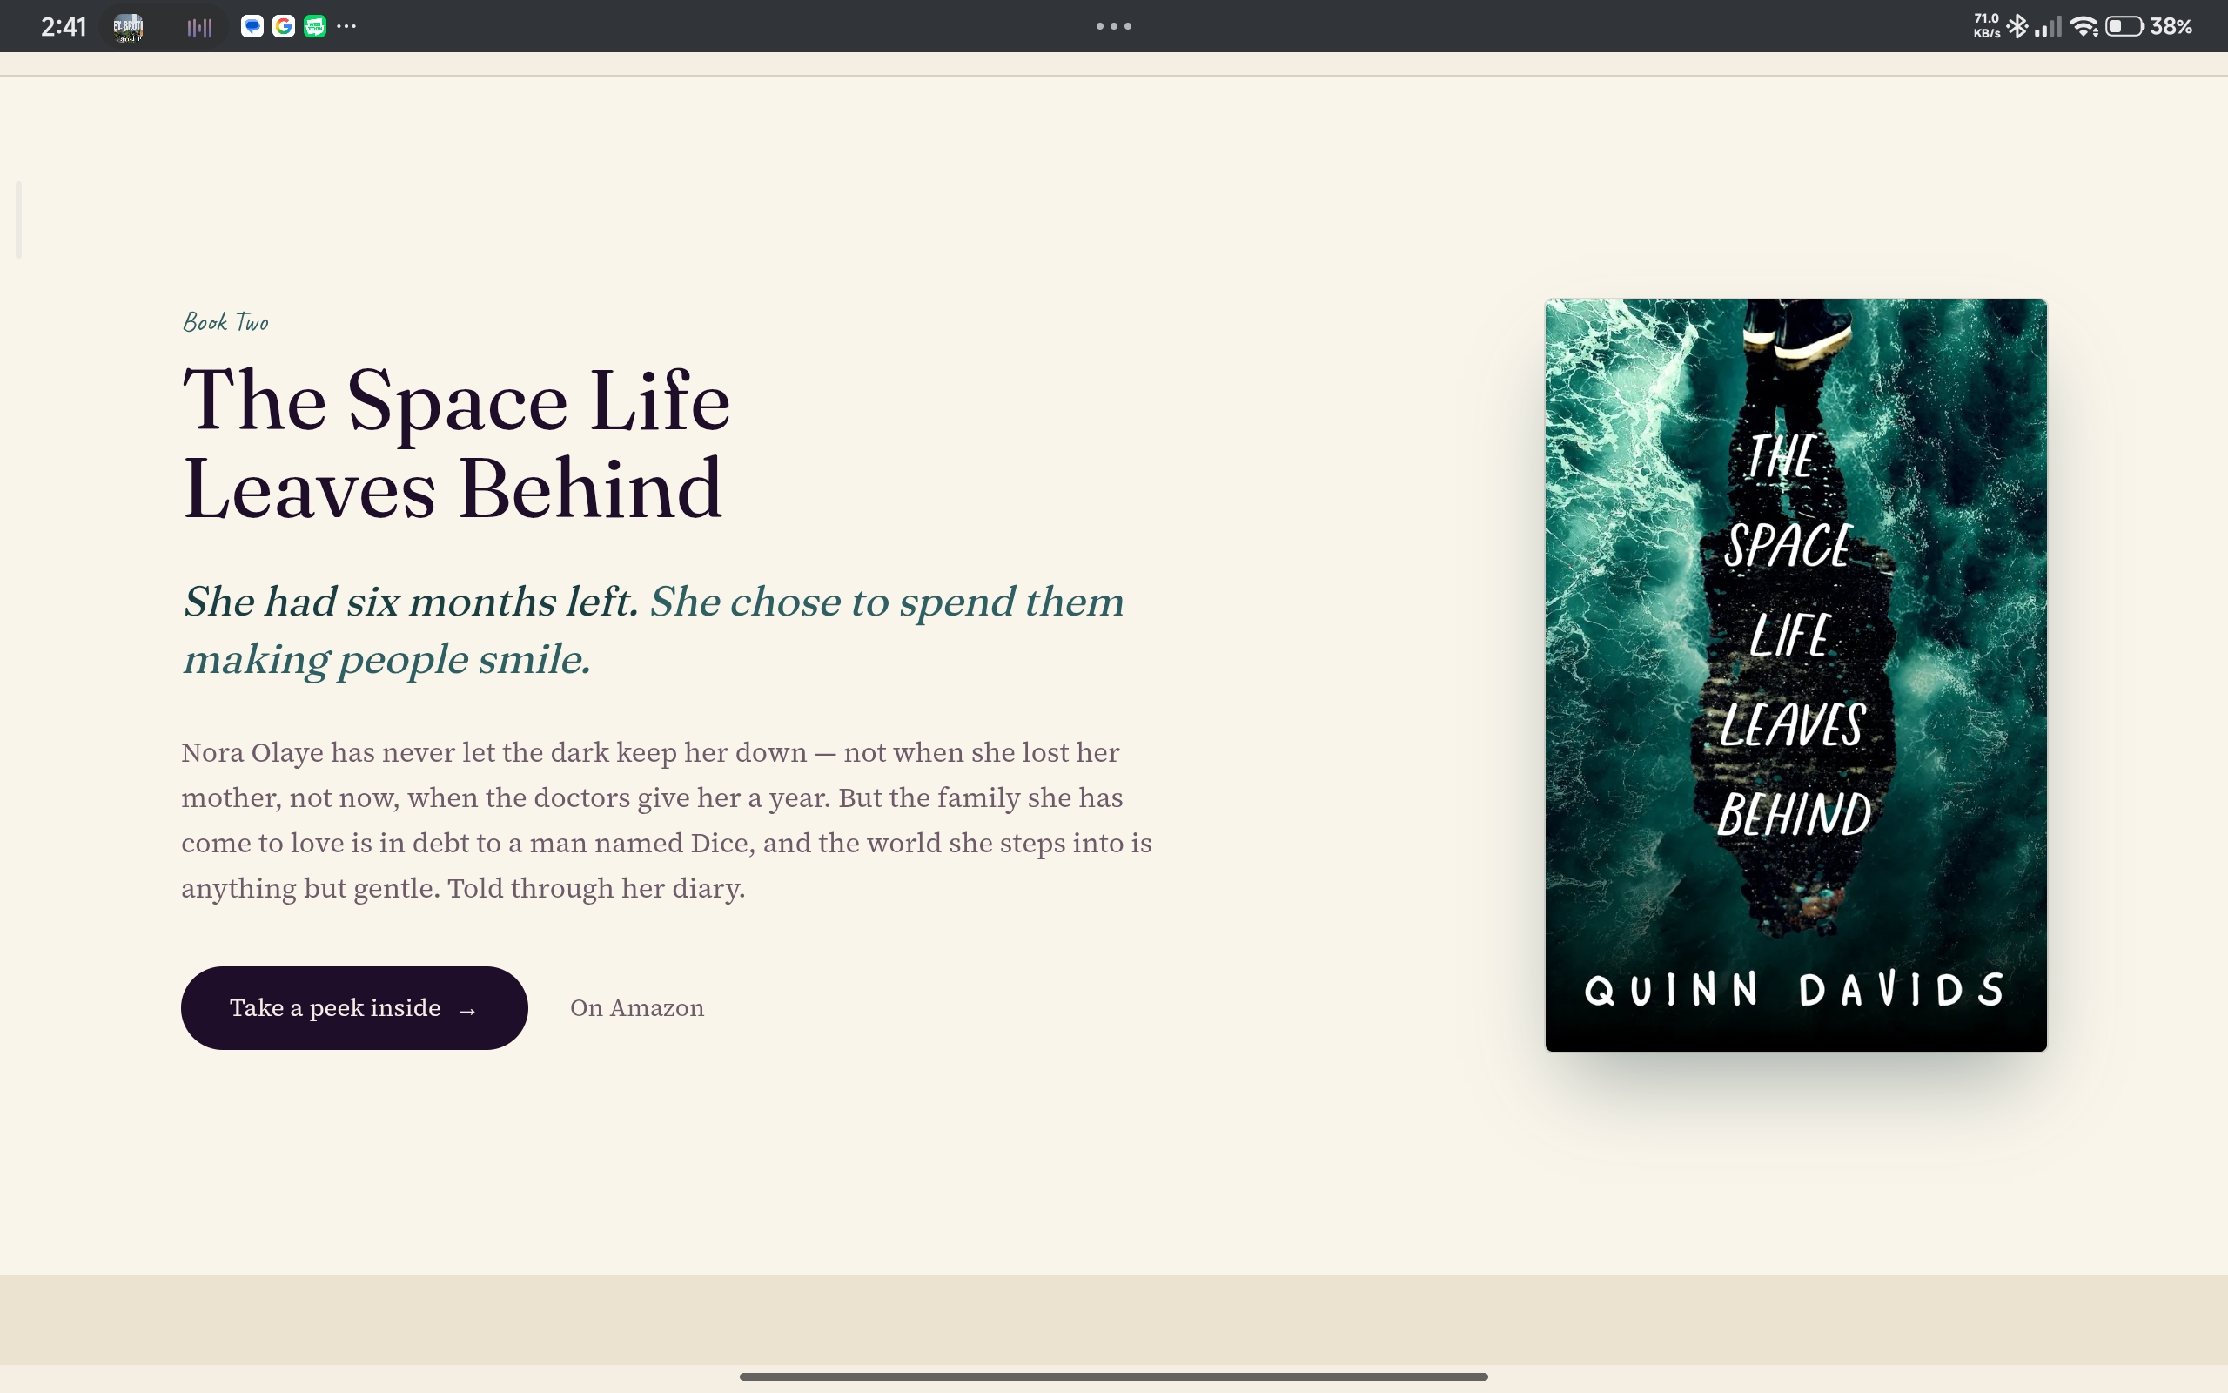
Task: Click the Book Two label
Action: (225, 322)
